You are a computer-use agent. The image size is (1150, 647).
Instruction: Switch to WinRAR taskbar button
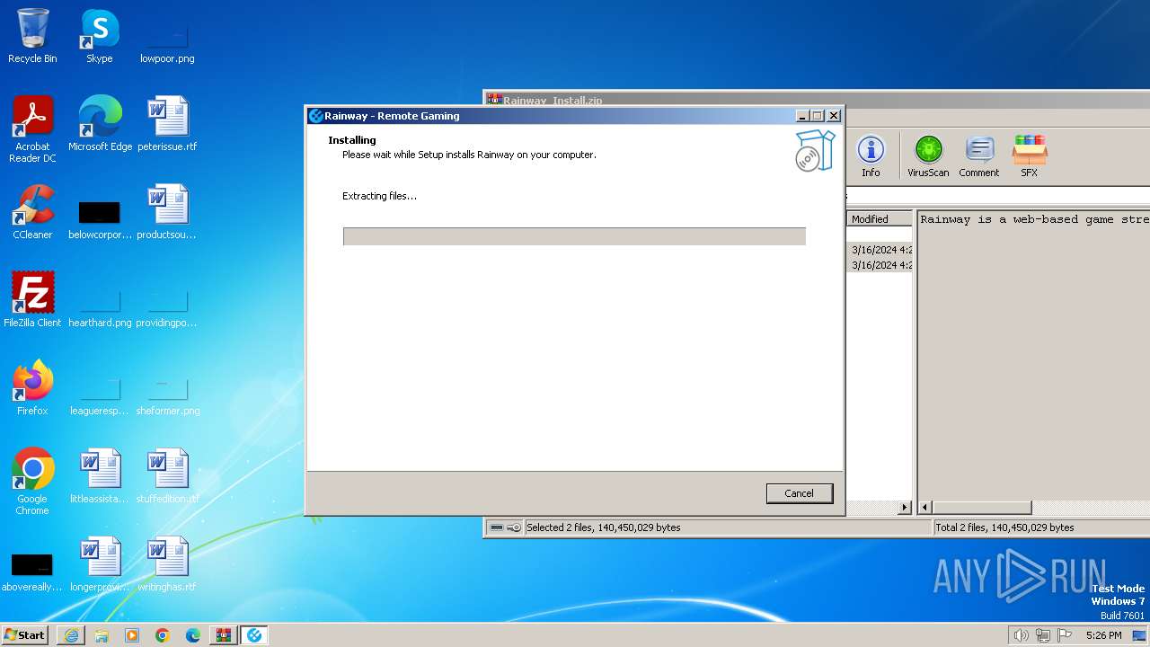(x=224, y=635)
